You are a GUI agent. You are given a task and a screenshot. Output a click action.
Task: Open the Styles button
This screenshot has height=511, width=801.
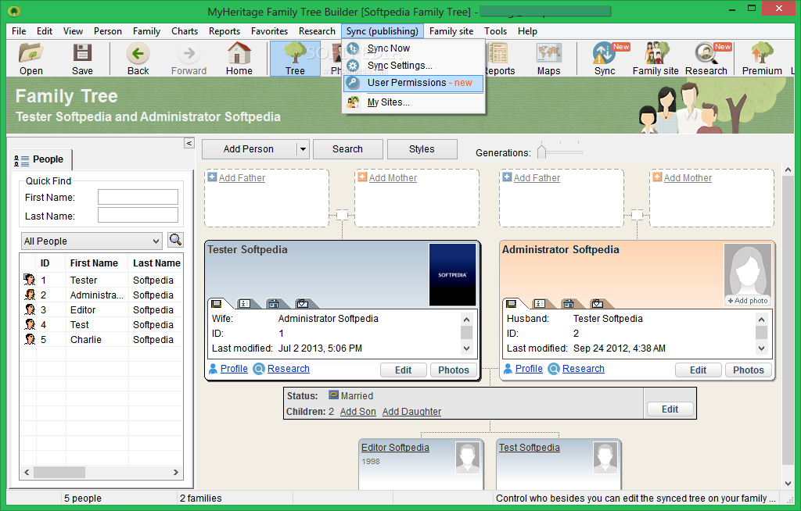(422, 149)
